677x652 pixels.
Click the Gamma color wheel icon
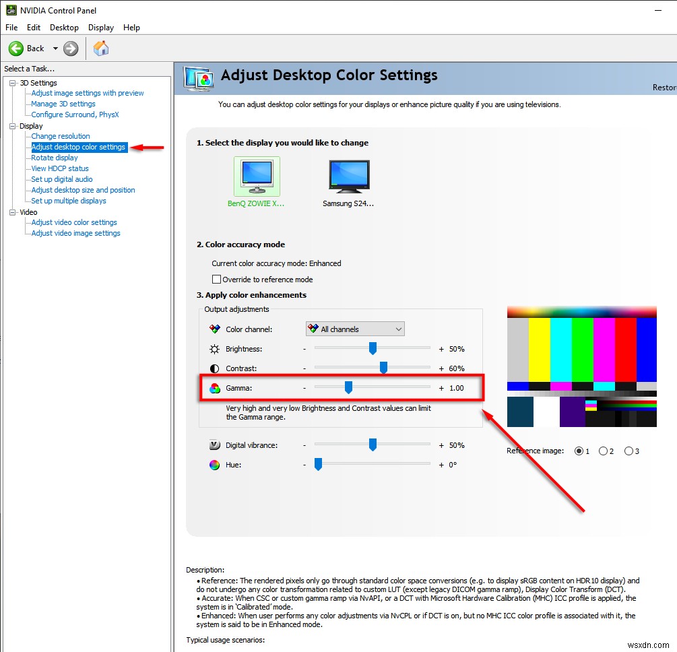[215, 388]
